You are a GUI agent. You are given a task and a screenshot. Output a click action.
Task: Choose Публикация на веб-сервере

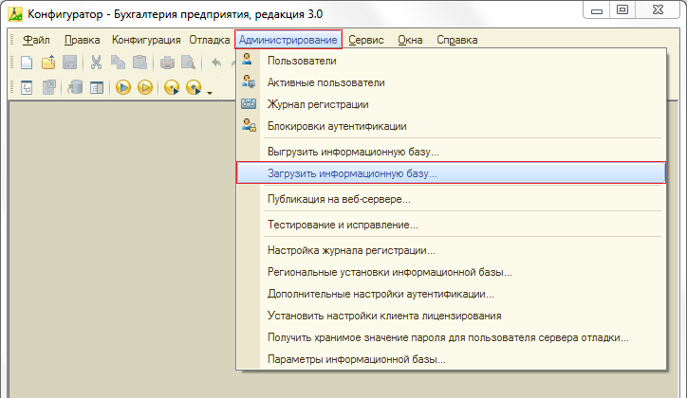coord(452,199)
